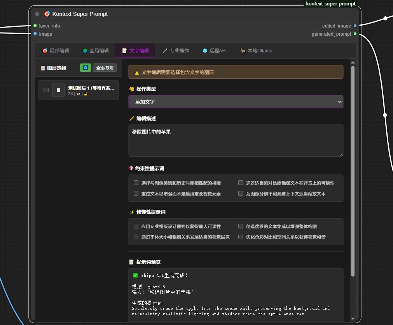
Task: Check the 测试图层 1 layer checkbox
Action: coord(46,90)
